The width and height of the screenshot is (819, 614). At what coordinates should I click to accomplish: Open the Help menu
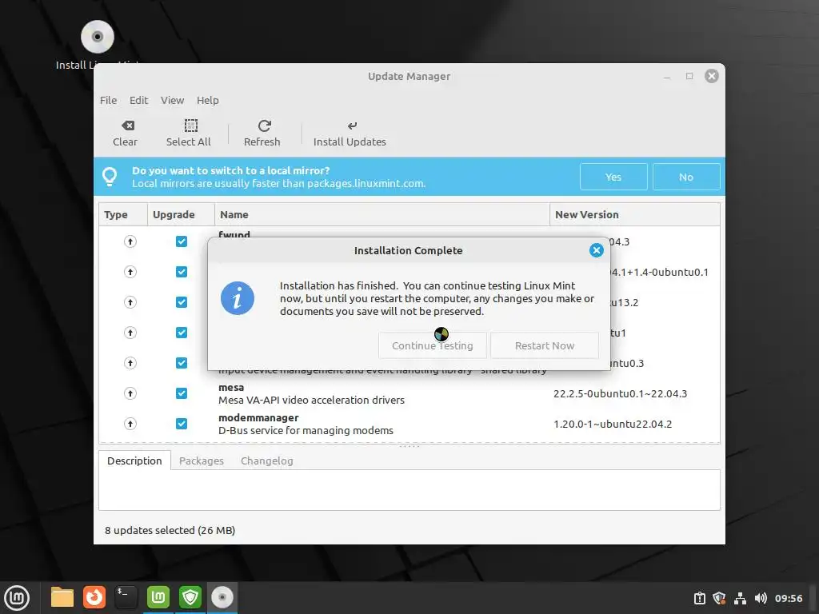[207, 100]
